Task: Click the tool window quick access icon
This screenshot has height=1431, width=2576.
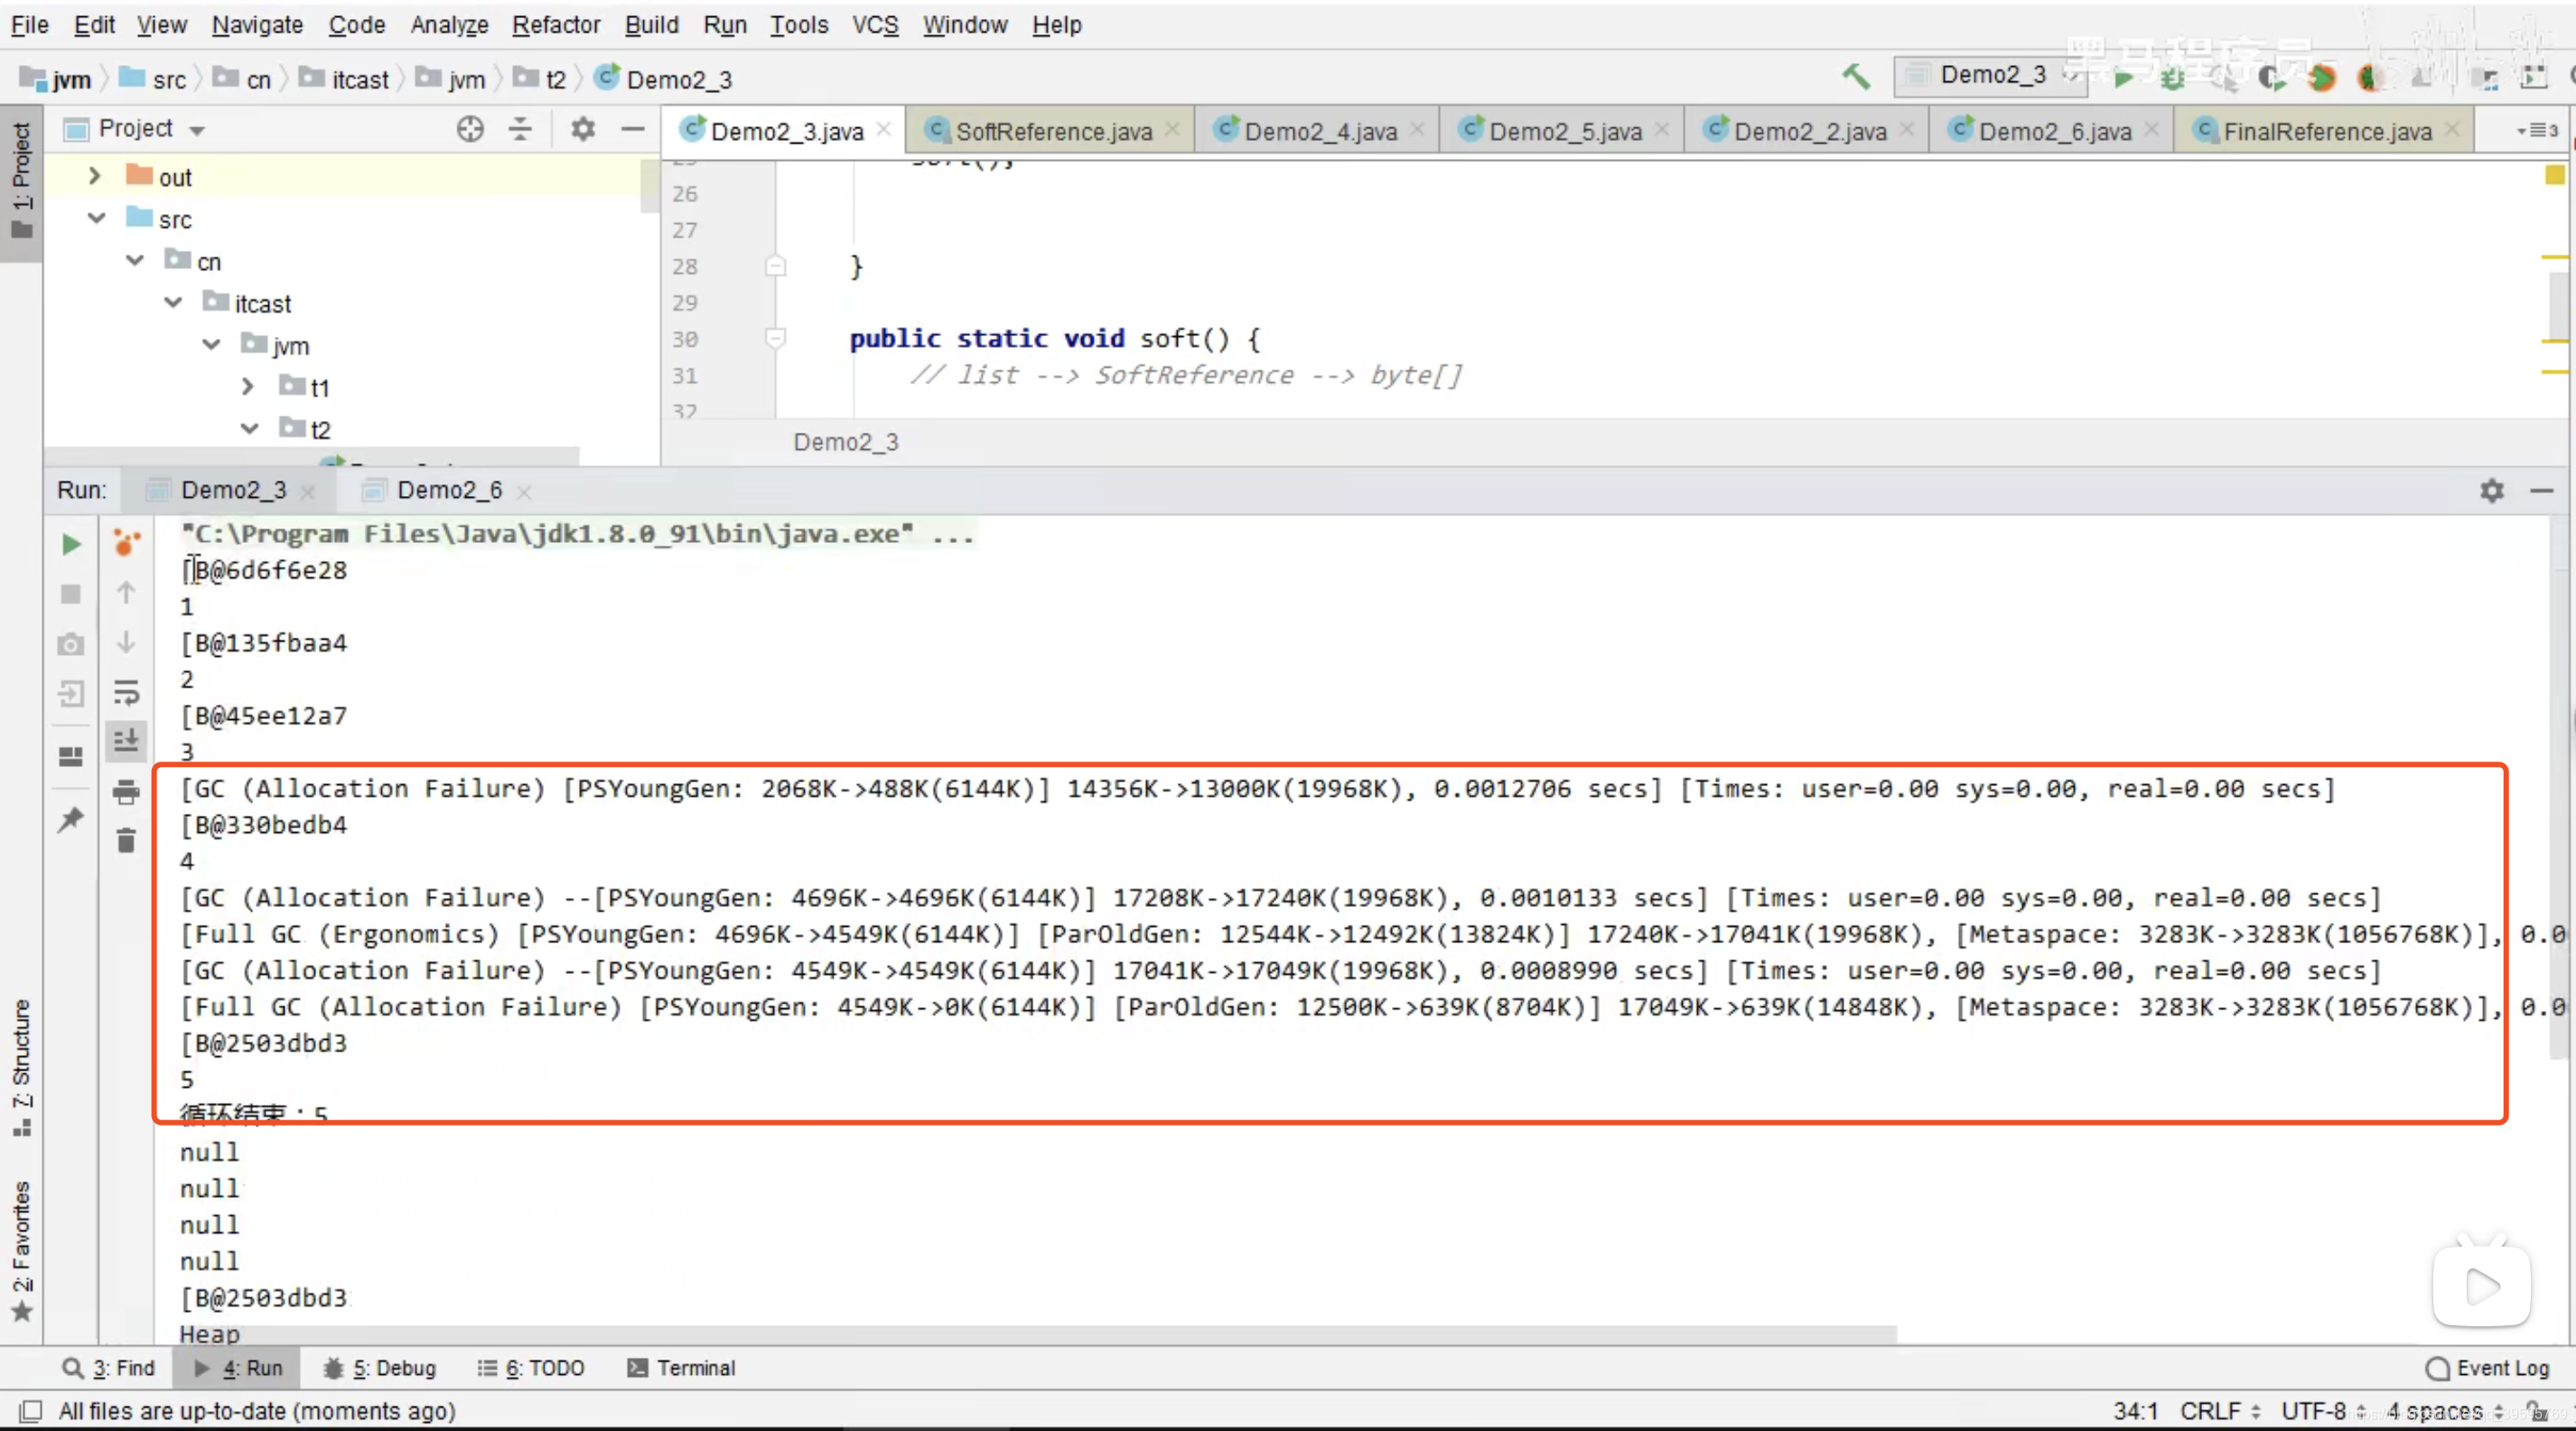Action: coord(30,1411)
